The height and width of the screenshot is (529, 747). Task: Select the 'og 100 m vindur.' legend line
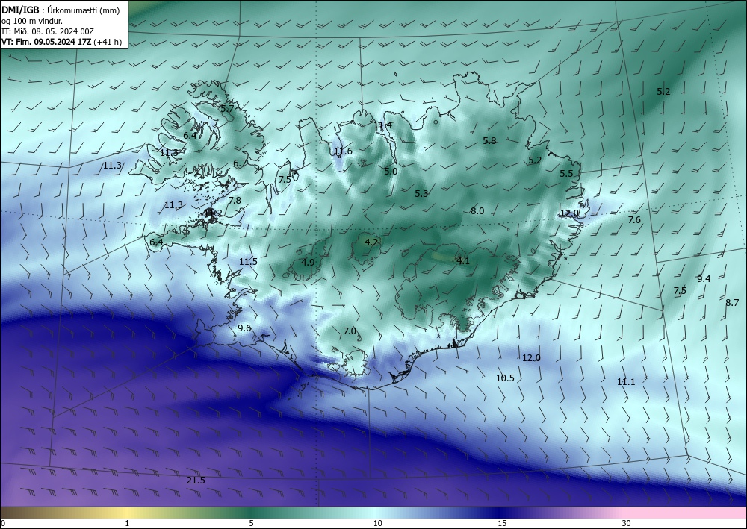pos(32,21)
